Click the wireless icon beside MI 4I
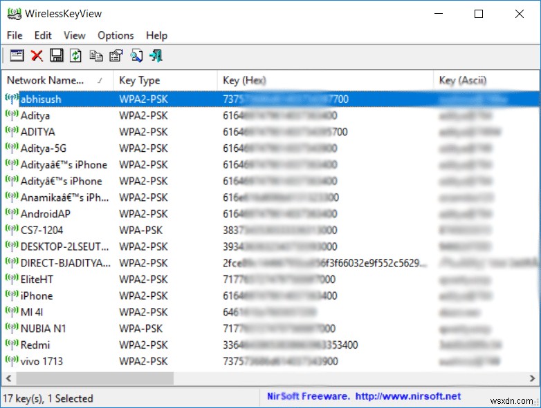The width and height of the screenshot is (541, 408). (x=11, y=312)
